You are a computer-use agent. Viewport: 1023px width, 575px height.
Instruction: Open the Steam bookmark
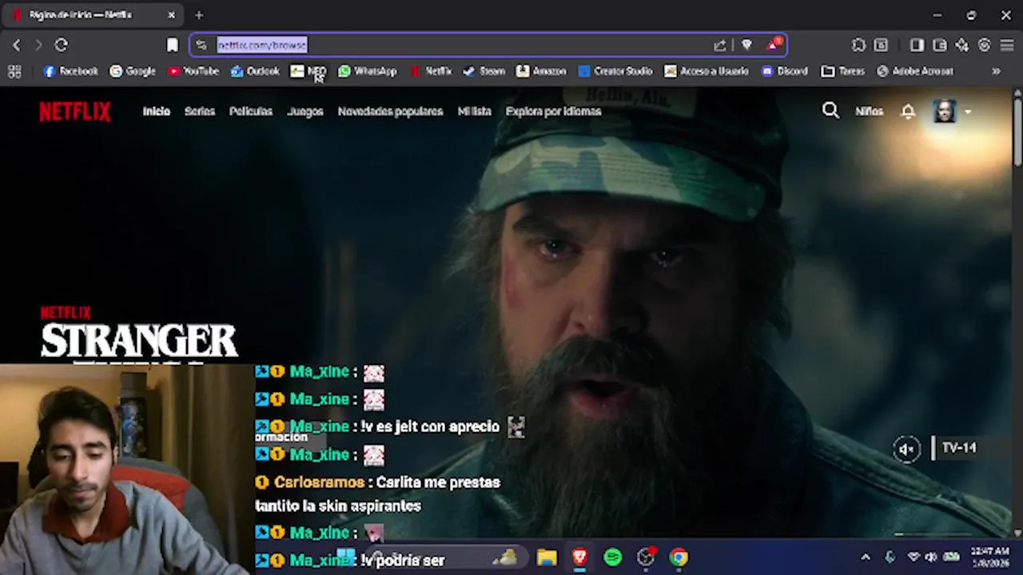pyautogui.click(x=484, y=72)
